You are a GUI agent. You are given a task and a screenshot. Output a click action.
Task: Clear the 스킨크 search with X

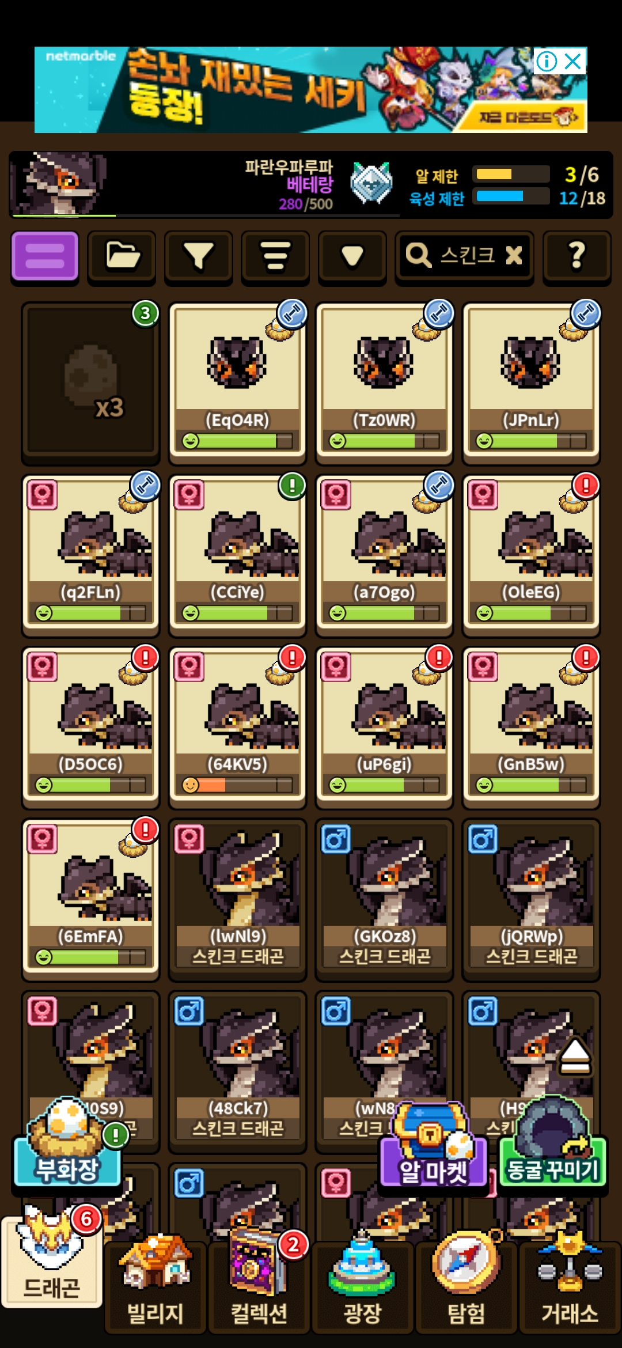click(514, 255)
